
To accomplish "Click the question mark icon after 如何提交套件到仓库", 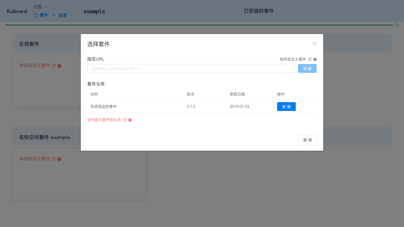I will [x=130, y=120].
